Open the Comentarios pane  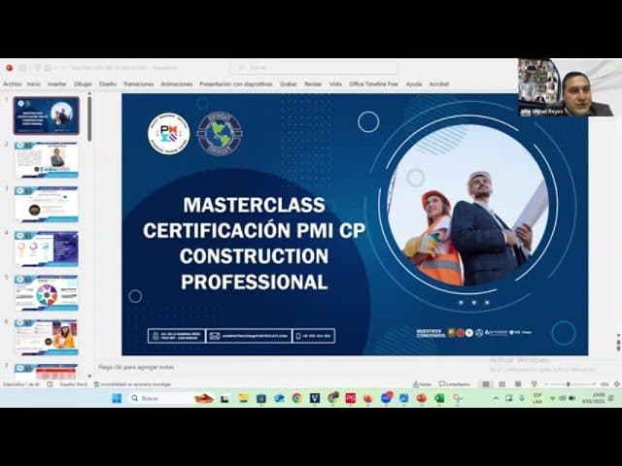pos(455,384)
